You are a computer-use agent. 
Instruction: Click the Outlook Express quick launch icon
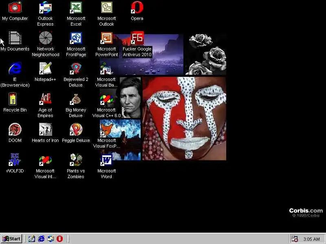tap(51, 239)
